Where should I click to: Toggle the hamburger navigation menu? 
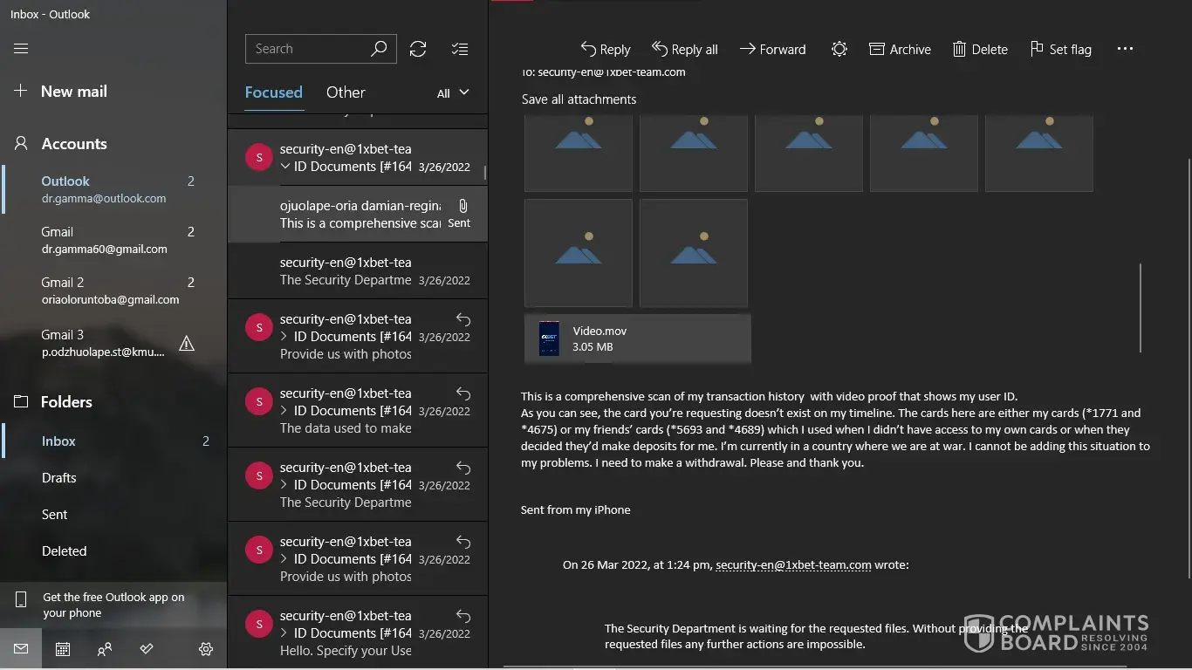(21, 49)
